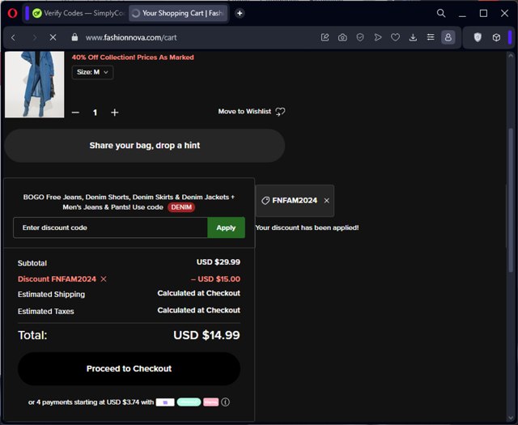Stop page loading with X button

point(53,38)
